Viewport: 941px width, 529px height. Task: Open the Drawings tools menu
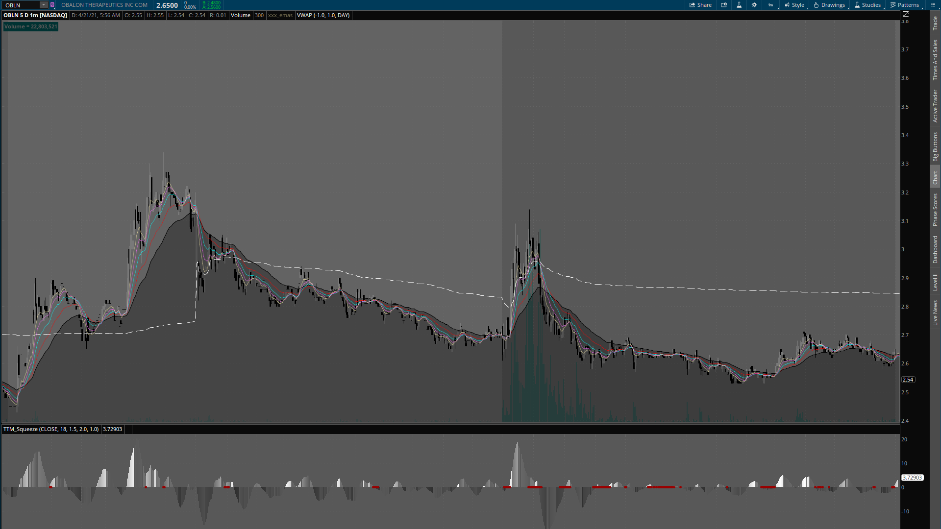pos(830,5)
